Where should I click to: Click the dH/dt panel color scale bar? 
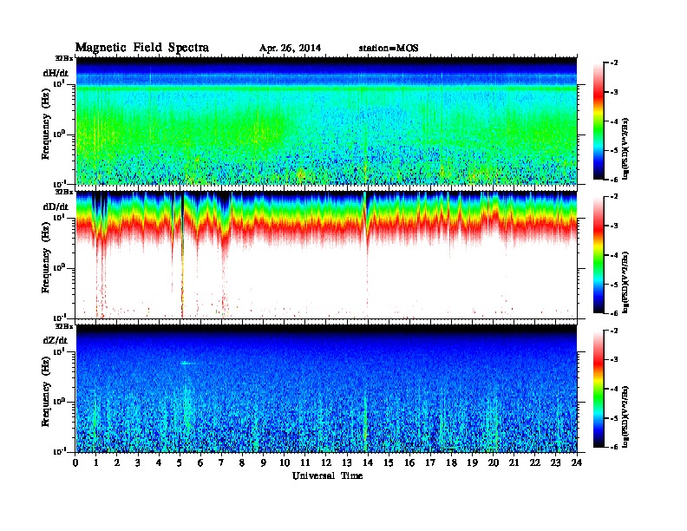pos(599,121)
